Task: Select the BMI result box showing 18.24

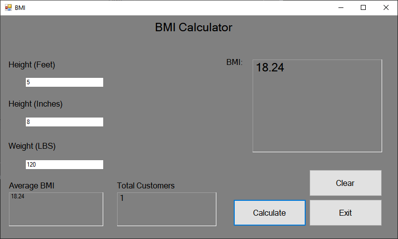Action: tap(317, 106)
